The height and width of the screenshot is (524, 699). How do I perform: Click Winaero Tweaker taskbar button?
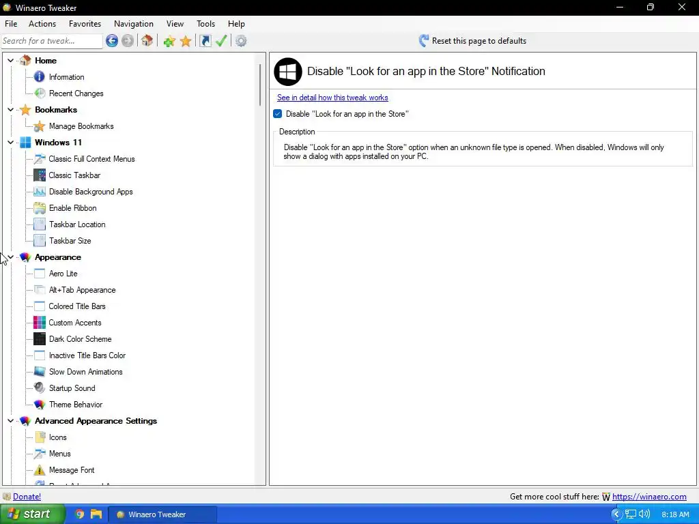click(162, 514)
